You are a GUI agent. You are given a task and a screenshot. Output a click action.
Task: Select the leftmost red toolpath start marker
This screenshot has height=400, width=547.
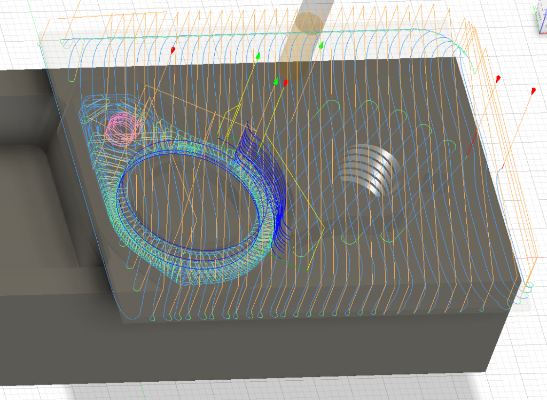pyautogui.click(x=173, y=50)
